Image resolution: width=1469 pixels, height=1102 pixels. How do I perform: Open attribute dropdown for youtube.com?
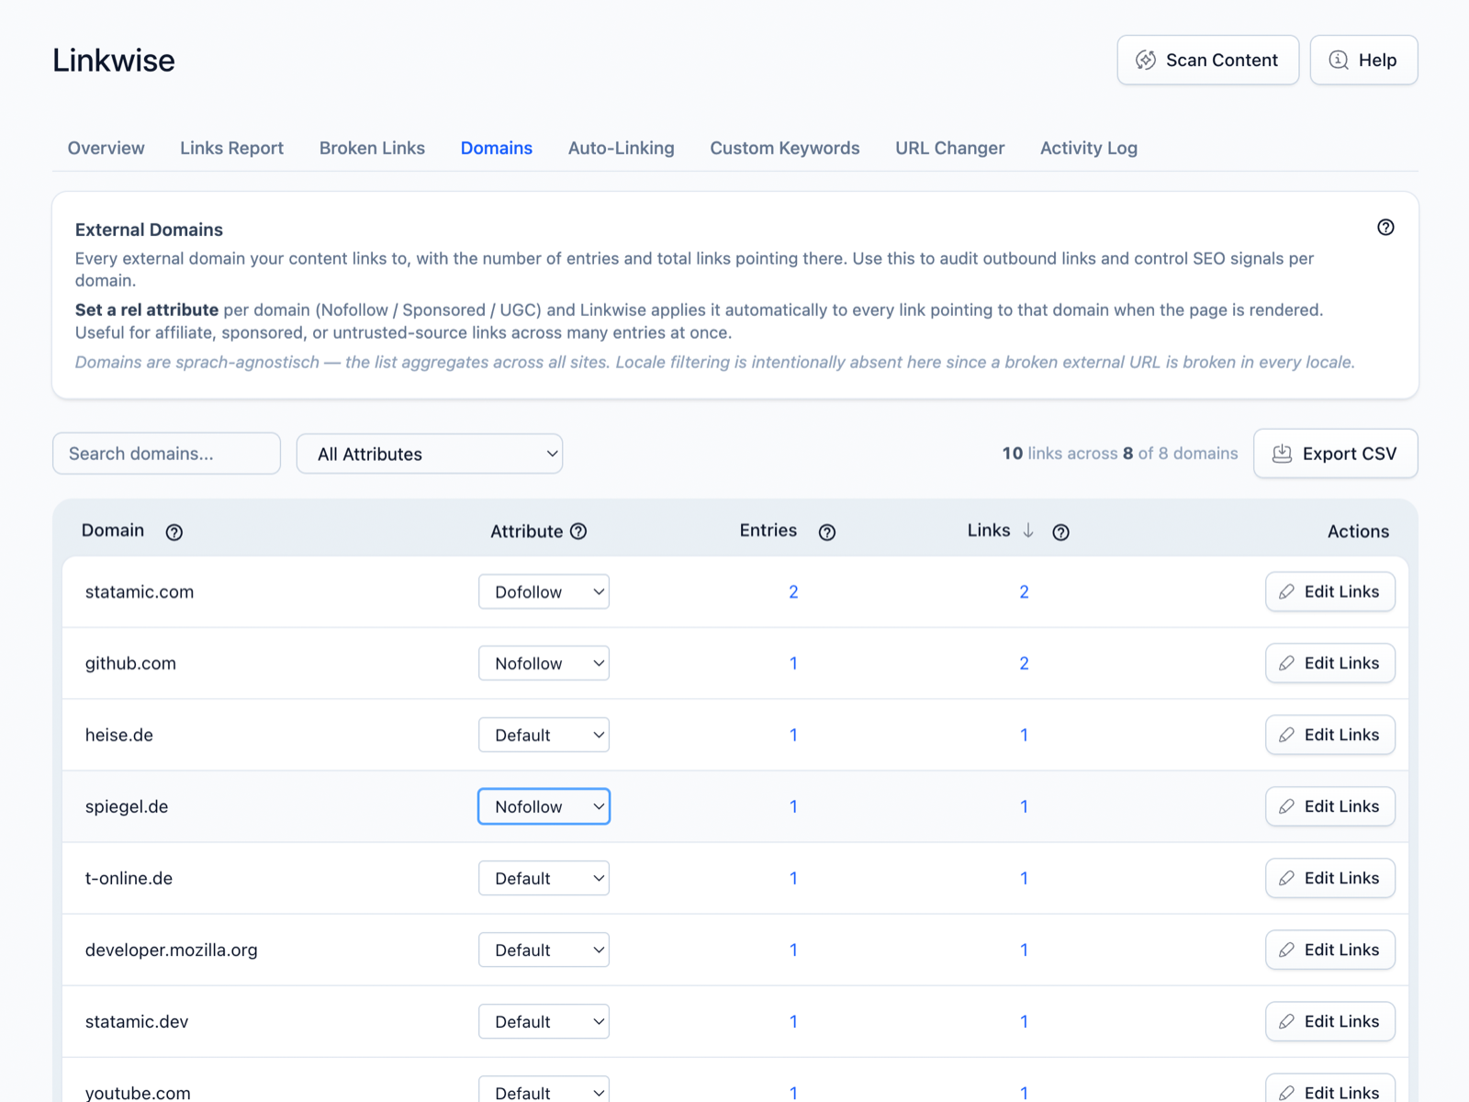[544, 1090]
